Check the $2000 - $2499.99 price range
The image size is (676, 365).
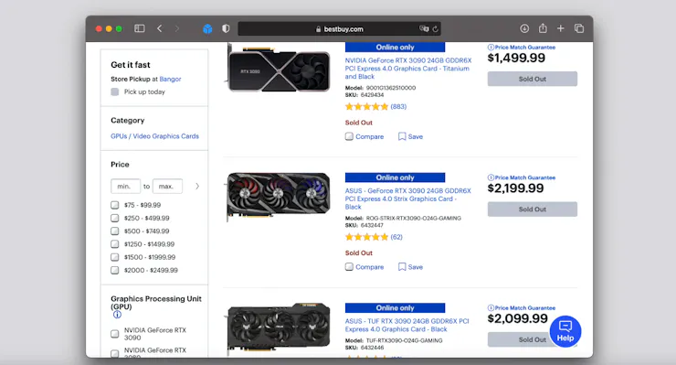tap(115, 270)
